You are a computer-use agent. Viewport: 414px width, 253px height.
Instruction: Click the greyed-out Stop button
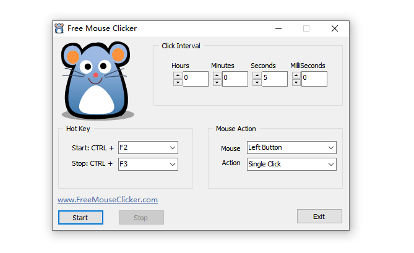click(141, 217)
